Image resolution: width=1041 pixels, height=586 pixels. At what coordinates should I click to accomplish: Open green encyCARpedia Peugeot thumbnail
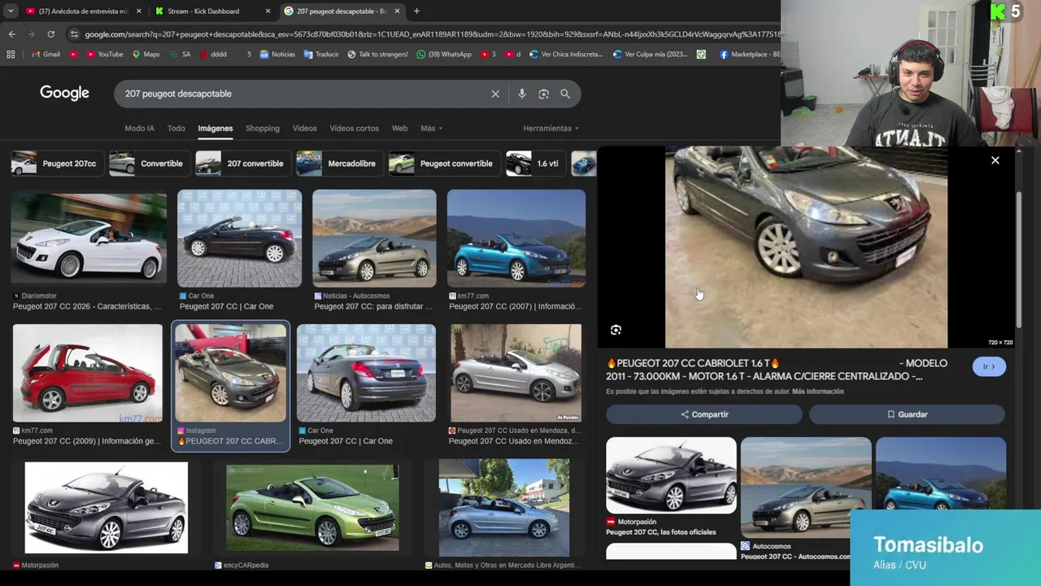click(312, 508)
